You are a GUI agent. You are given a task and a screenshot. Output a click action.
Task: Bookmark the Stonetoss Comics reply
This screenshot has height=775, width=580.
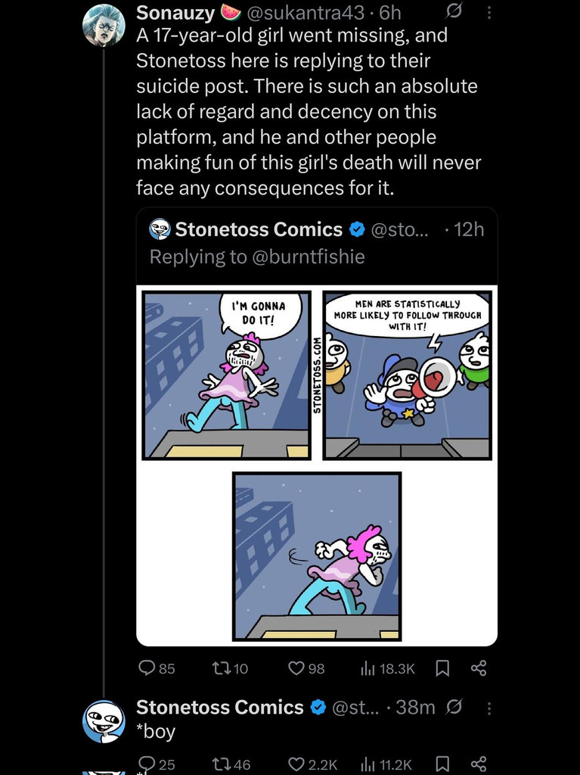[442, 764]
